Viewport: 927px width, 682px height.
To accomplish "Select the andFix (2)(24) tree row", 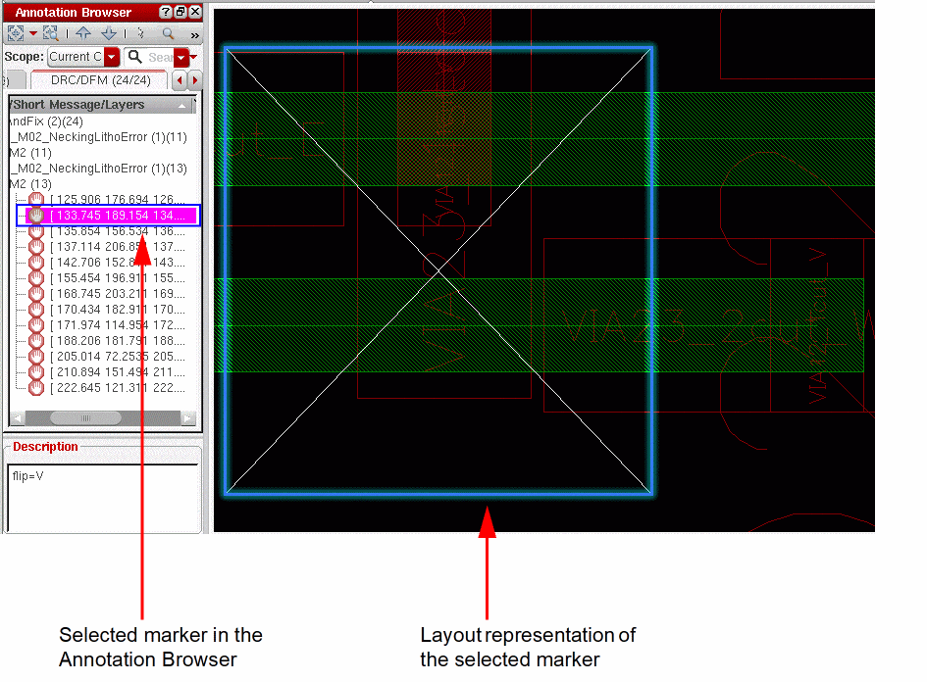I will (x=47, y=122).
